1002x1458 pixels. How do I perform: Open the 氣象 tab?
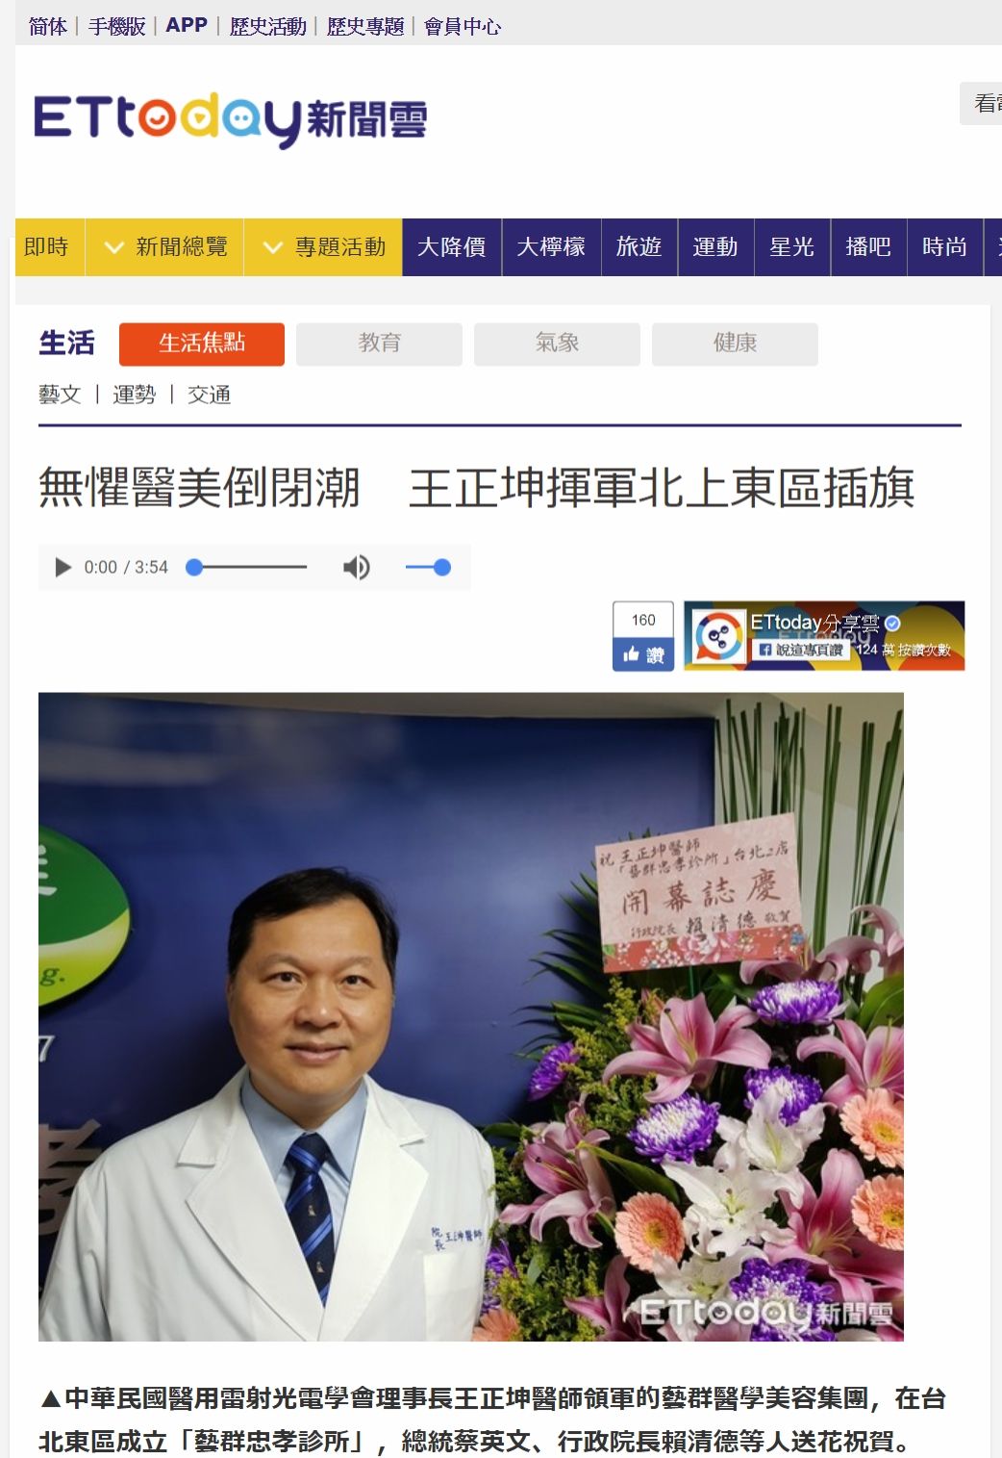(x=557, y=344)
